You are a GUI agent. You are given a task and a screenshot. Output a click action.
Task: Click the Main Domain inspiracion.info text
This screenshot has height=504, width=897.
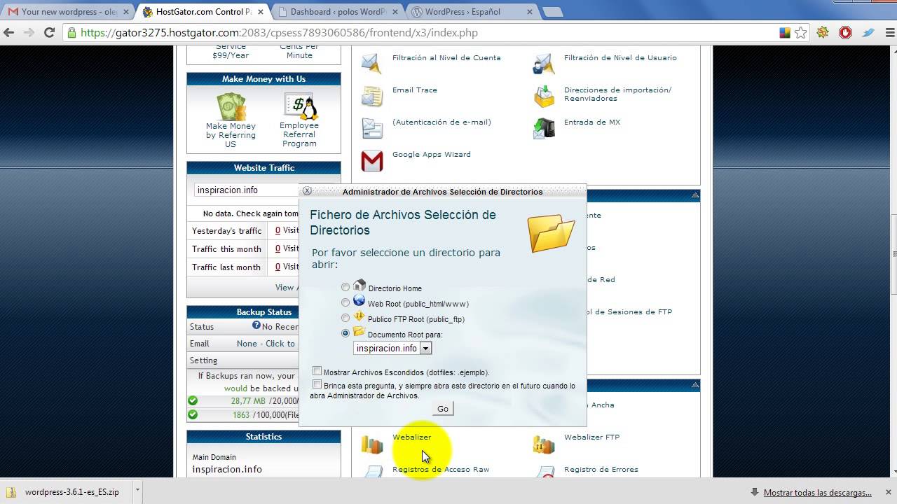click(227, 469)
